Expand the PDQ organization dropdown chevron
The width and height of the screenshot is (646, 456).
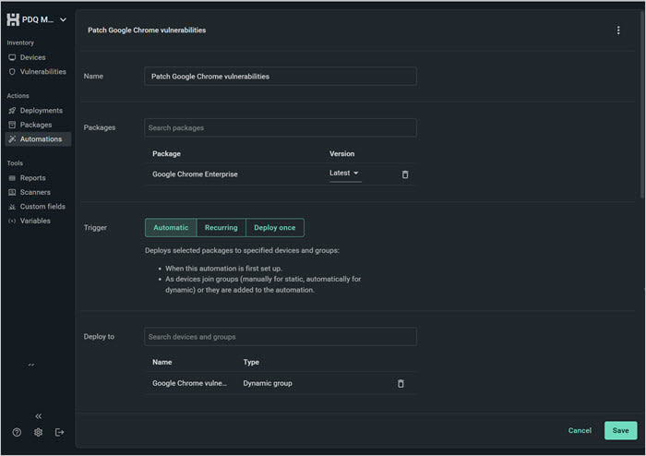click(x=63, y=19)
